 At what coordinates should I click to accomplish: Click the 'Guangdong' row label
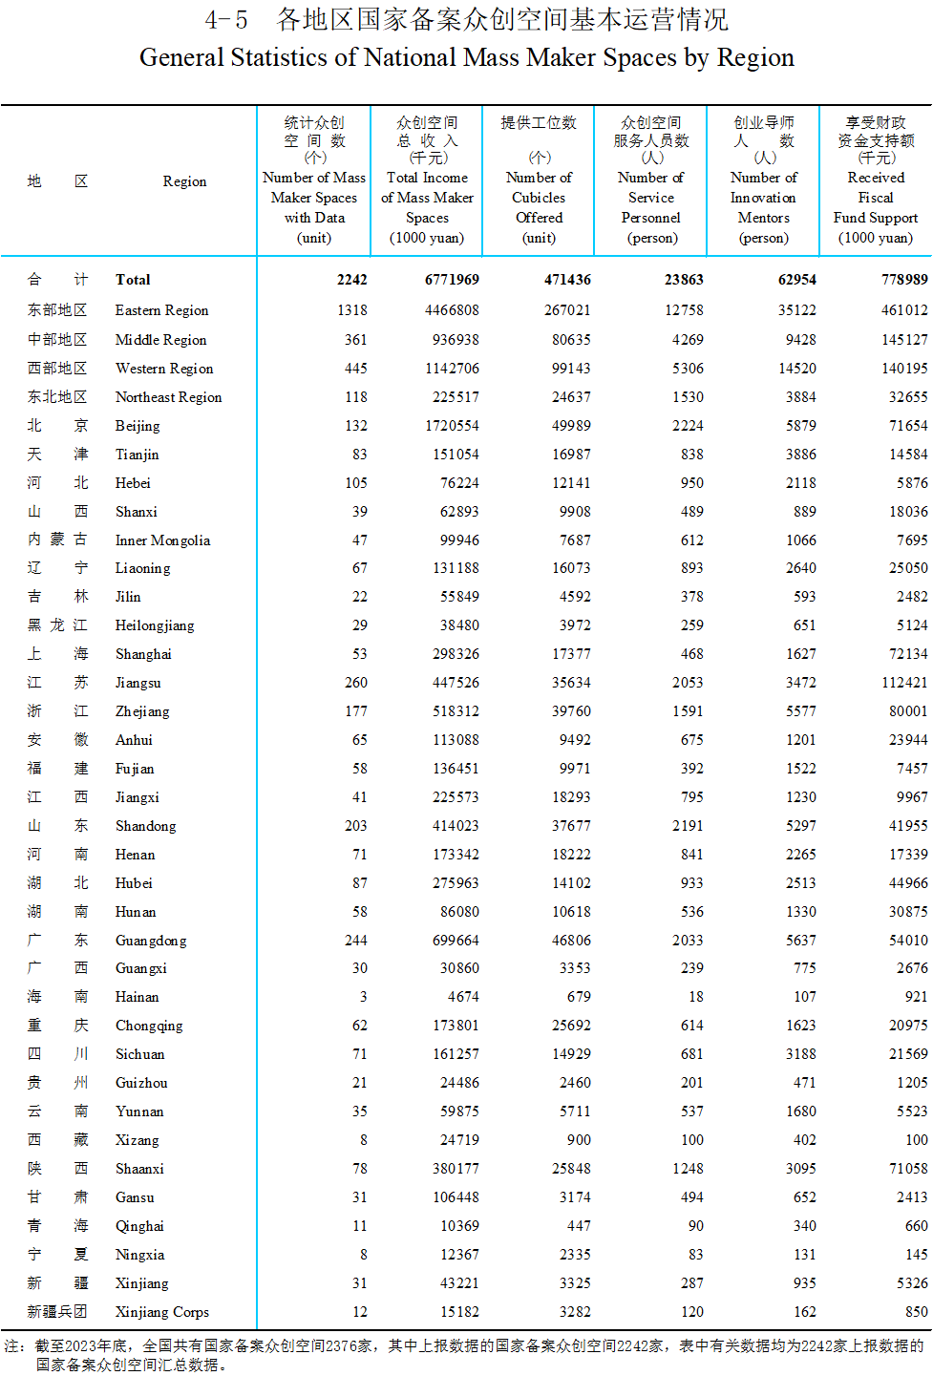[151, 941]
